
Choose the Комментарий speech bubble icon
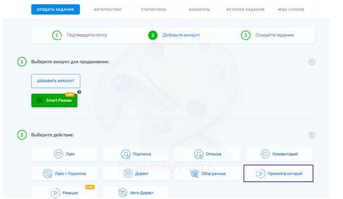tap(265, 154)
